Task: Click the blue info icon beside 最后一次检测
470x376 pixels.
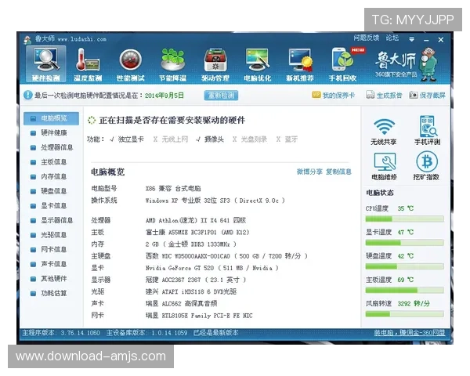Action: pos(28,96)
